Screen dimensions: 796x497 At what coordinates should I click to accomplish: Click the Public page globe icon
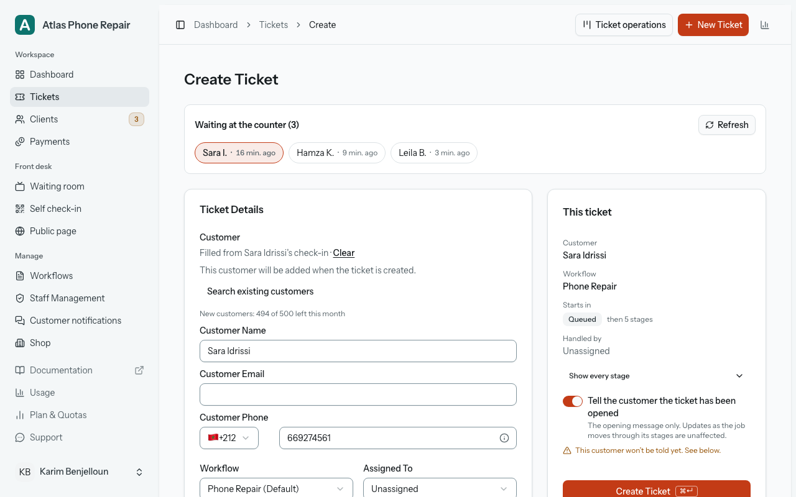click(20, 231)
